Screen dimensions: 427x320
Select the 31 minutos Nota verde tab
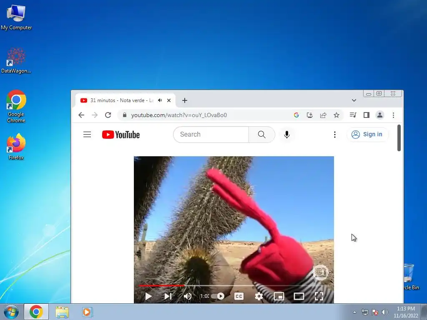tap(125, 100)
